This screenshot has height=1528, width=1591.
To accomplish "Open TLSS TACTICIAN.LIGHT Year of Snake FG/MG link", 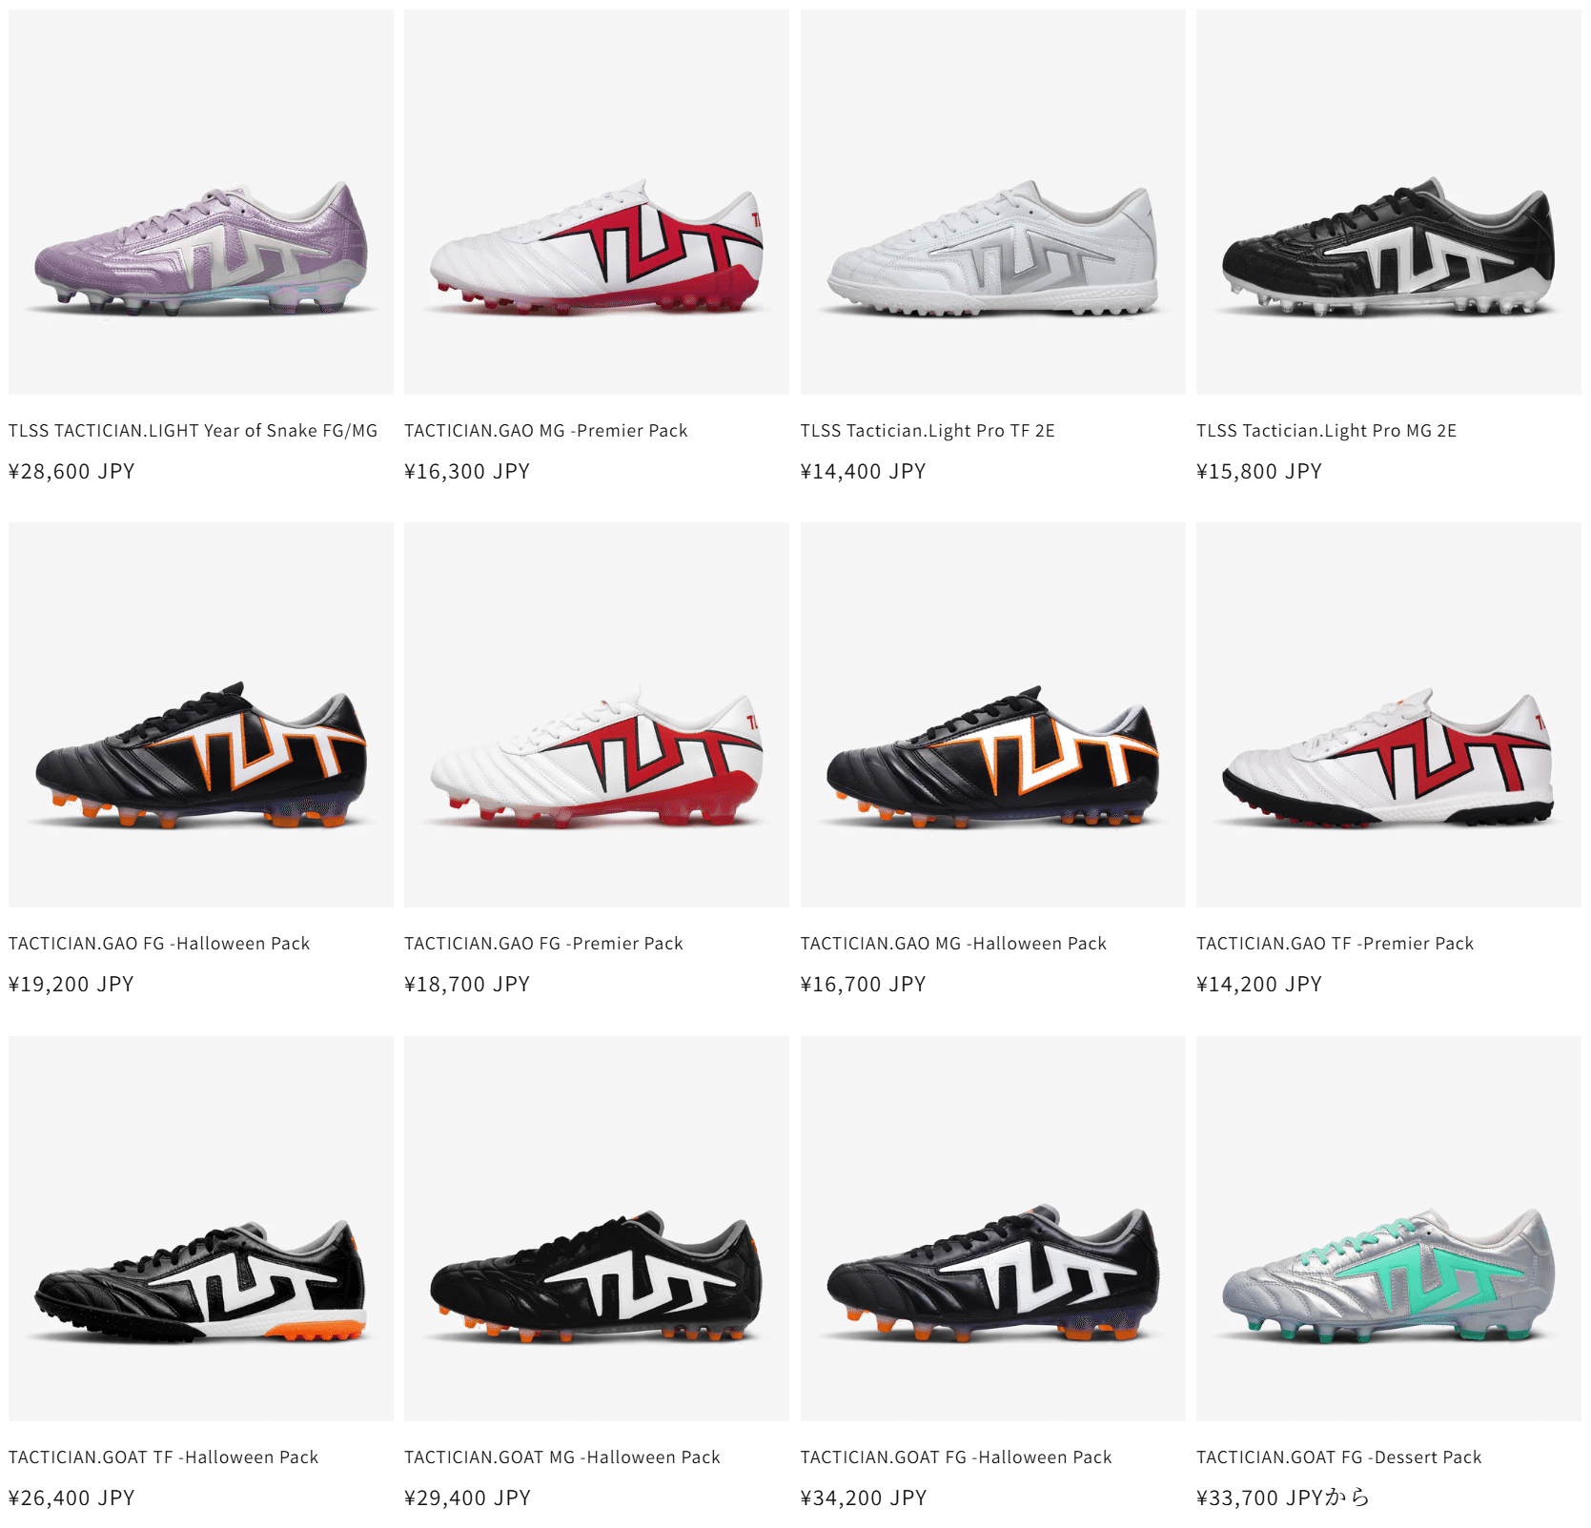I will 193,431.
